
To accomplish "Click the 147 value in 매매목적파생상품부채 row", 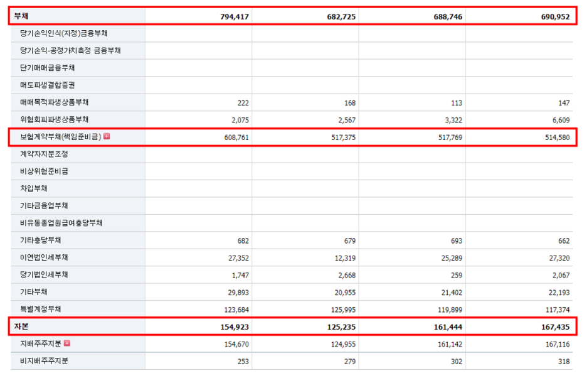I will [564, 103].
